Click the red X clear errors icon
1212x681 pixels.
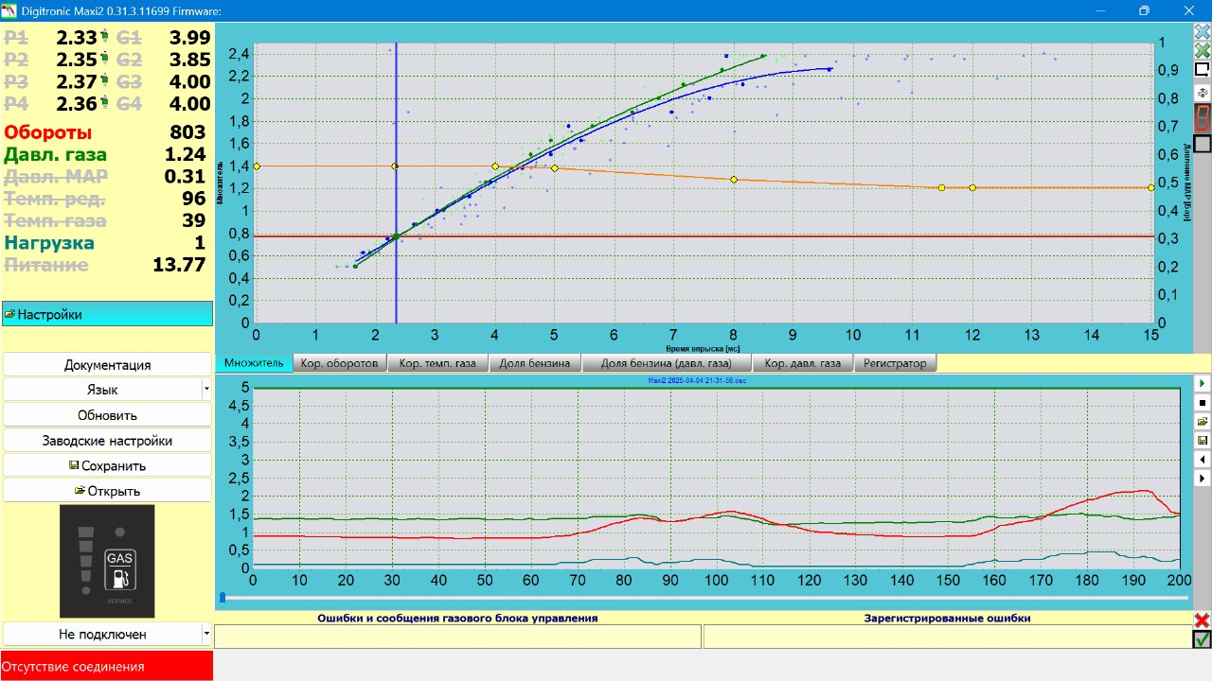[x=1202, y=620]
